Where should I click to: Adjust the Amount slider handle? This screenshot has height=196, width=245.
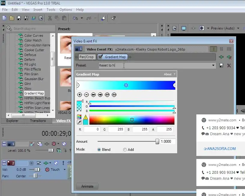click(x=157, y=142)
